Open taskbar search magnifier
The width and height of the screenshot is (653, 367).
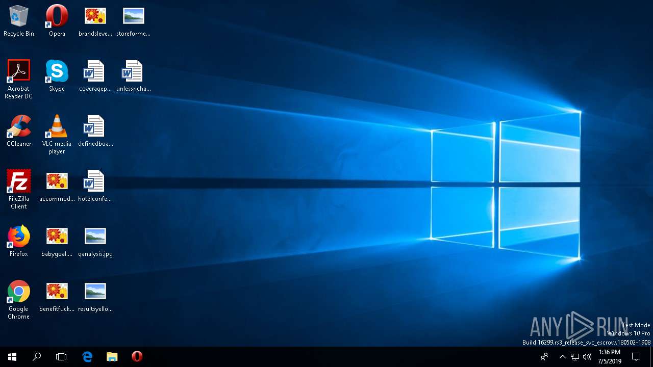coord(37,357)
